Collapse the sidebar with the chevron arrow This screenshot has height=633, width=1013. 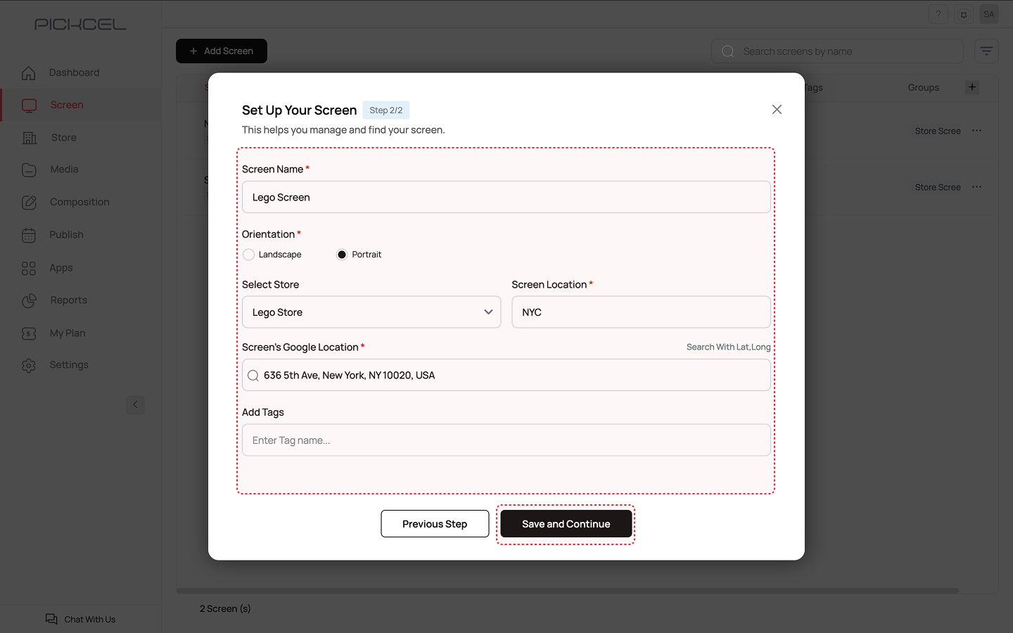136,404
